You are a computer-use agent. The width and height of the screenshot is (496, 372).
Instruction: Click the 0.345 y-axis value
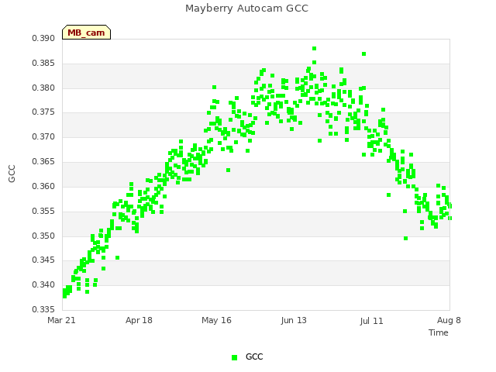[43, 260]
